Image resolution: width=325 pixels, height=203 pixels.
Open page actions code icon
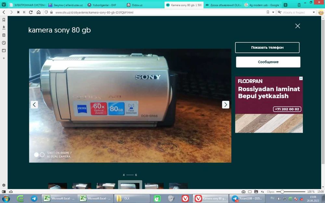tap(262, 192)
